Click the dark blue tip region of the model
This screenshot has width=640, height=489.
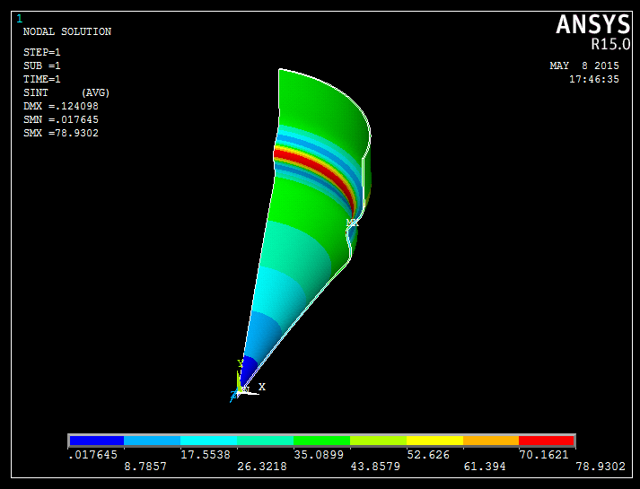(247, 371)
